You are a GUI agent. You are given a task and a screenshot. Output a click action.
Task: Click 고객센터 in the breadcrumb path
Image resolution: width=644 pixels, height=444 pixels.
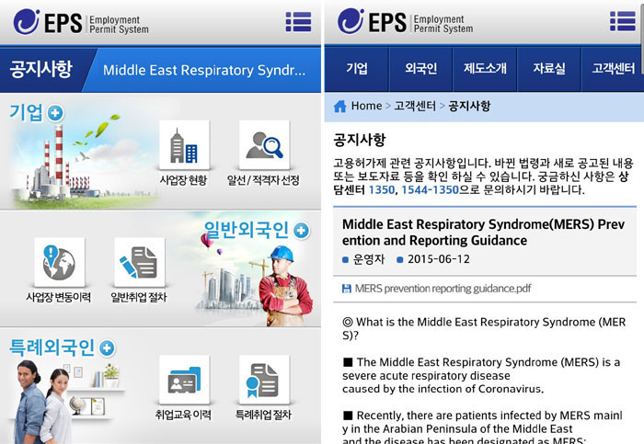[x=416, y=106]
